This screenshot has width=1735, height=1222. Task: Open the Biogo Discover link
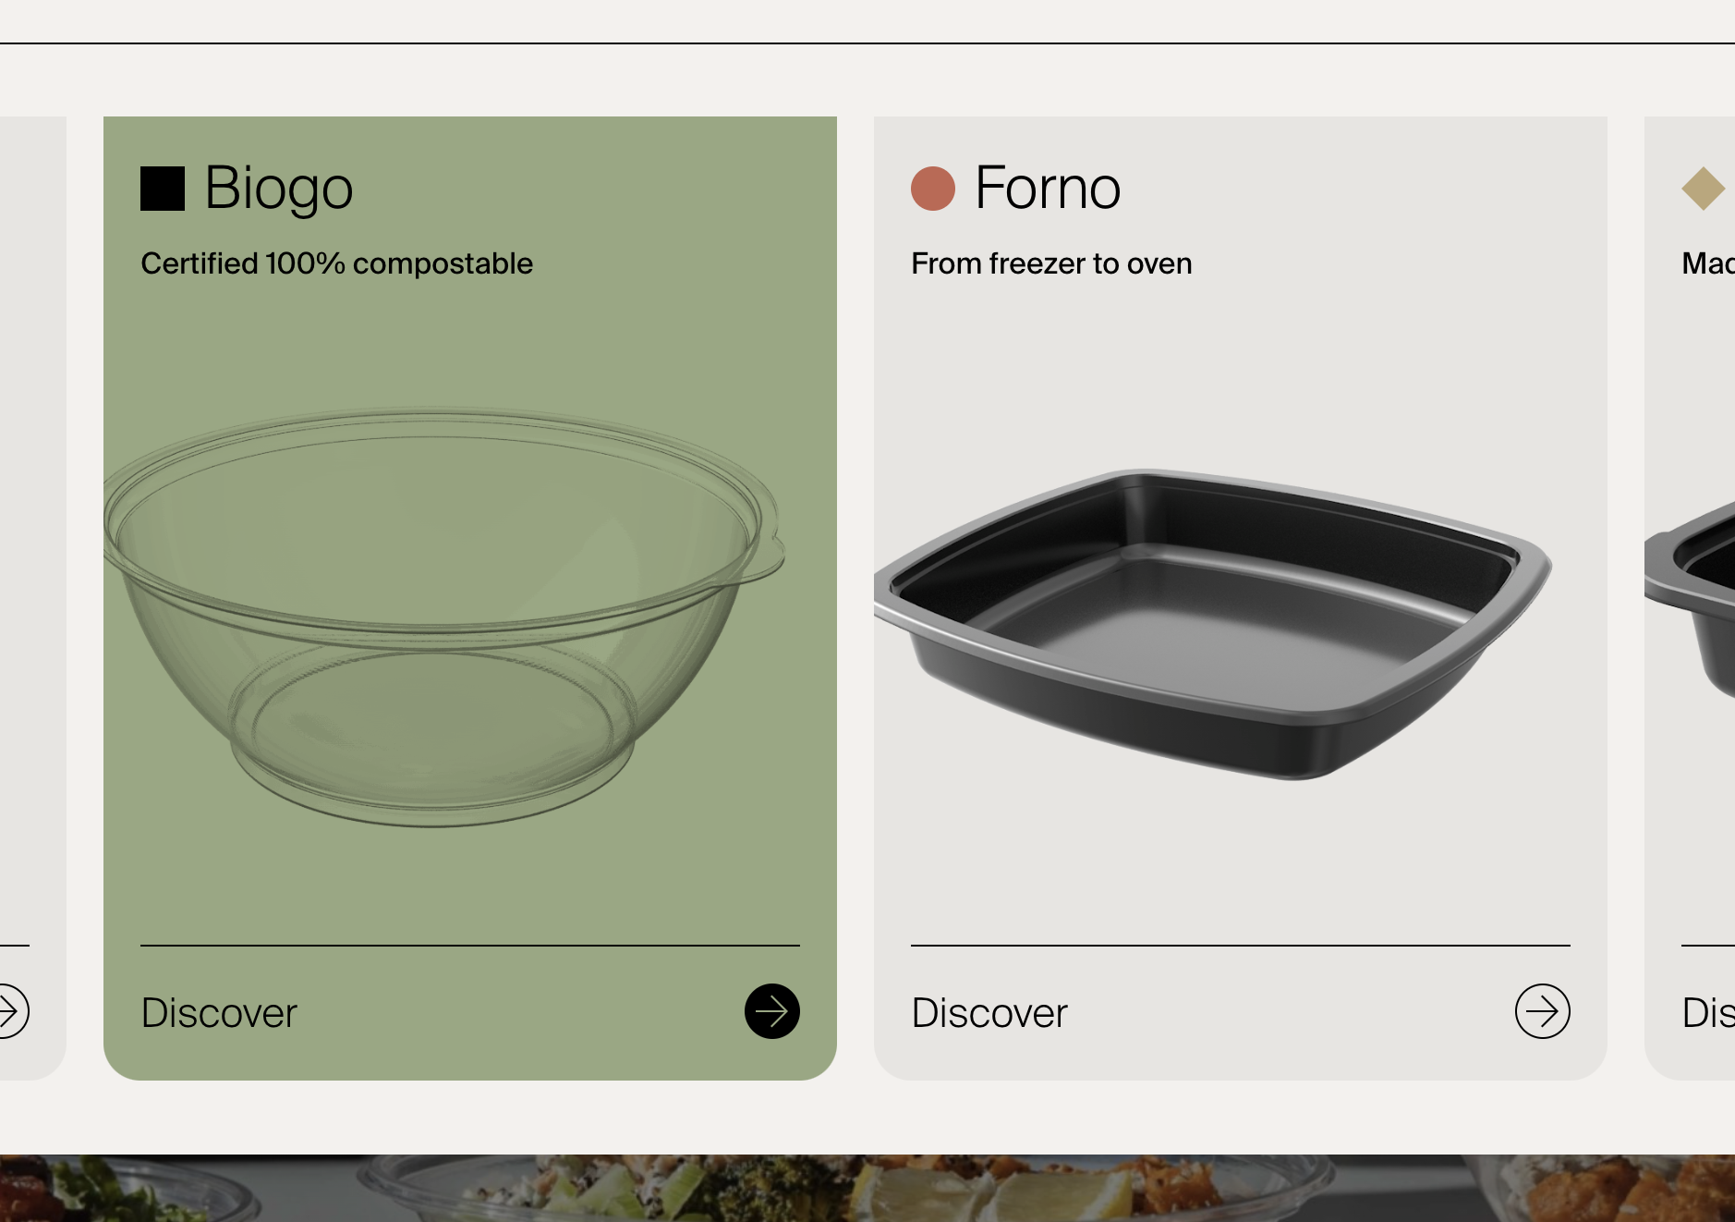(x=219, y=1013)
